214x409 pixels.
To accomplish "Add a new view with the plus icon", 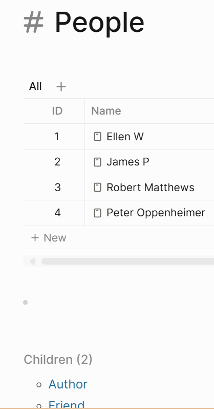I will 61,87.
